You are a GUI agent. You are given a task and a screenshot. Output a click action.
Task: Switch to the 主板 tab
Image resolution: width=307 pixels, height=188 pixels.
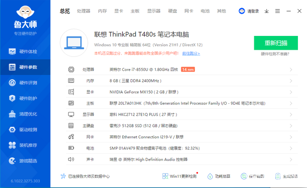tap(135, 11)
